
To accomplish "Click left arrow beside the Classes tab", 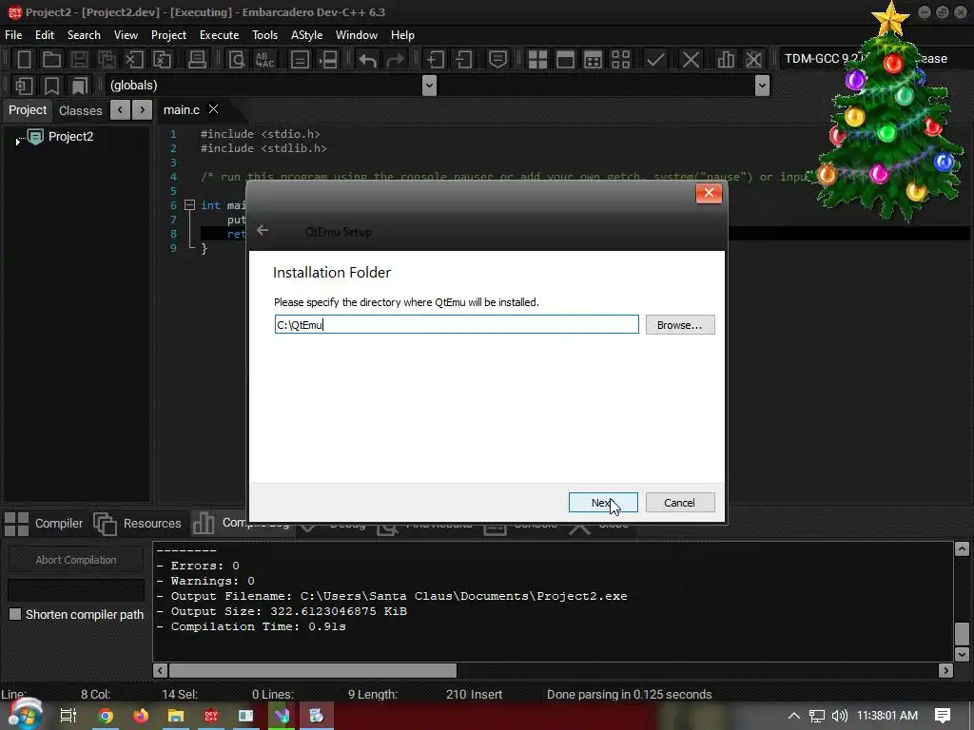I will point(120,110).
